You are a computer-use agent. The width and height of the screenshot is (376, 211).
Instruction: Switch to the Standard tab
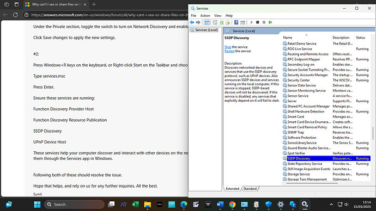pos(250,189)
